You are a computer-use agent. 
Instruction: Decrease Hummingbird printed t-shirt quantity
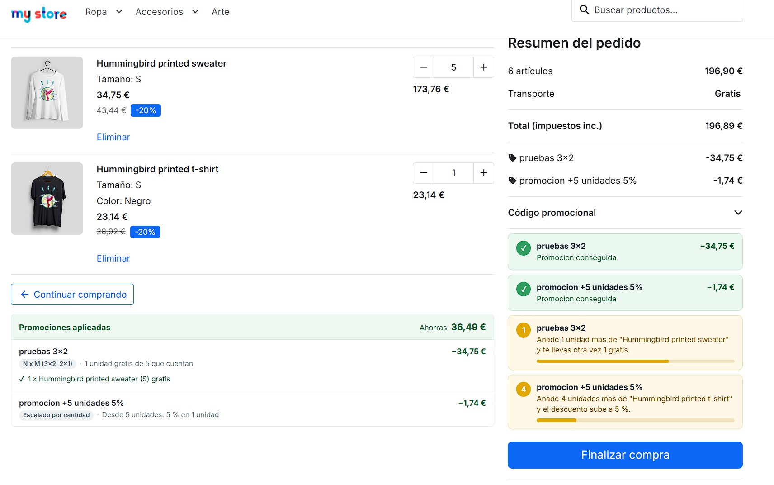(x=424, y=173)
